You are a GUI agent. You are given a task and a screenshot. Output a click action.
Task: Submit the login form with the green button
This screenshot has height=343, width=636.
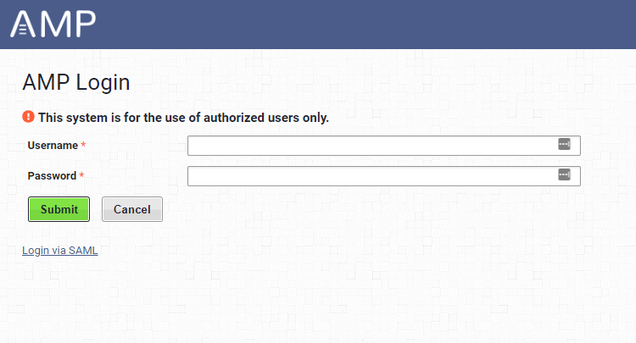[59, 209]
